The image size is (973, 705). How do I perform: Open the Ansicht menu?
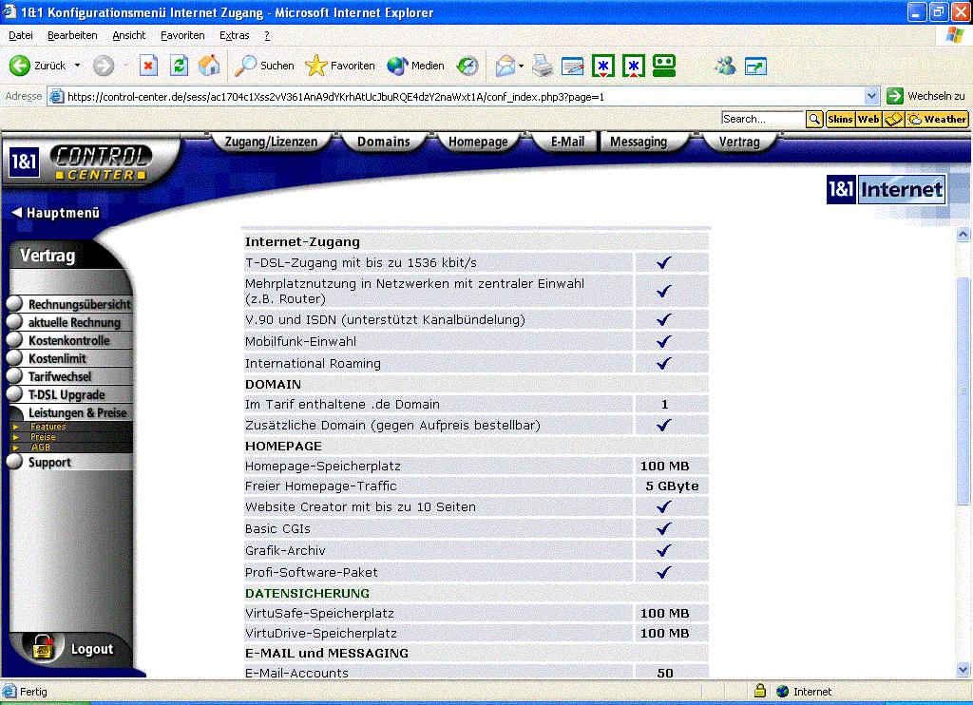click(x=129, y=35)
